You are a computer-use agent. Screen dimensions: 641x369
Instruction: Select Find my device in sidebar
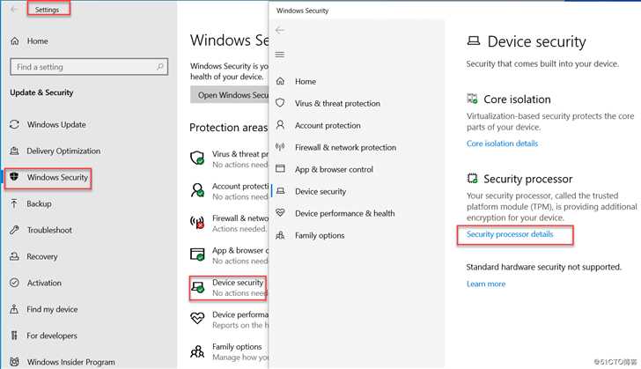pyautogui.click(x=52, y=309)
